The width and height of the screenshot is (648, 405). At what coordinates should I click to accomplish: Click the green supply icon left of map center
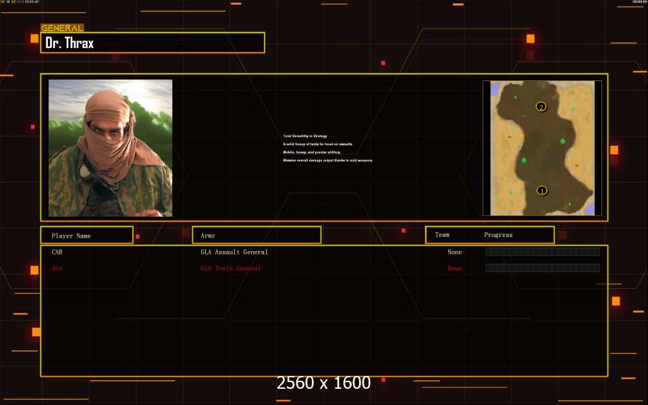[524, 160]
